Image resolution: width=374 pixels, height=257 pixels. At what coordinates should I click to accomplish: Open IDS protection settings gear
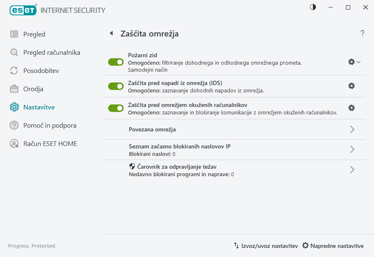352,86
